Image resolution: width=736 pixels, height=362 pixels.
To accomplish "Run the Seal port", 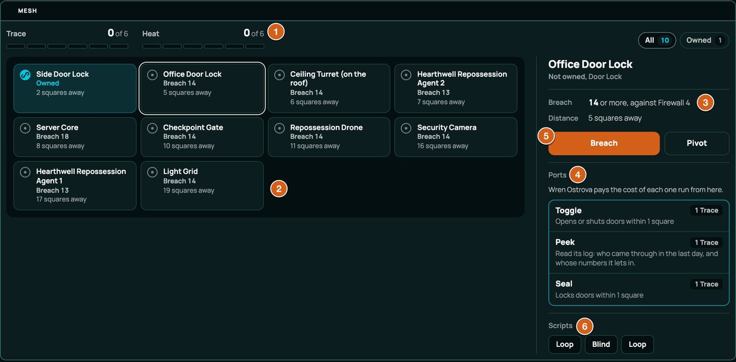I will 638,289.
